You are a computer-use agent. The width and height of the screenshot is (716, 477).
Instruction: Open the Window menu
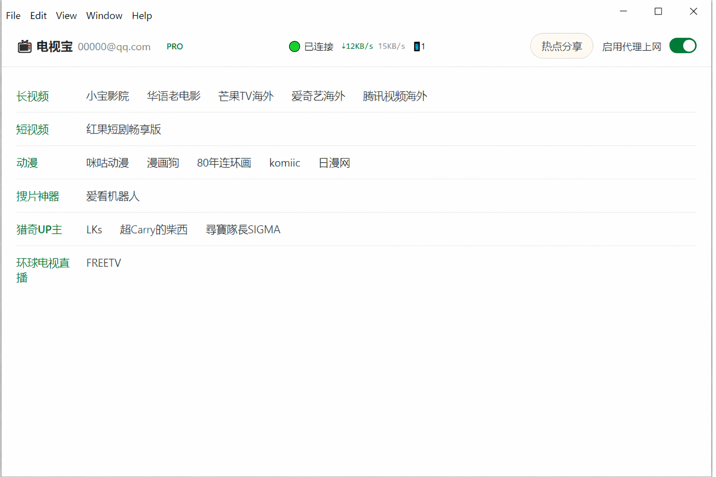104,16
